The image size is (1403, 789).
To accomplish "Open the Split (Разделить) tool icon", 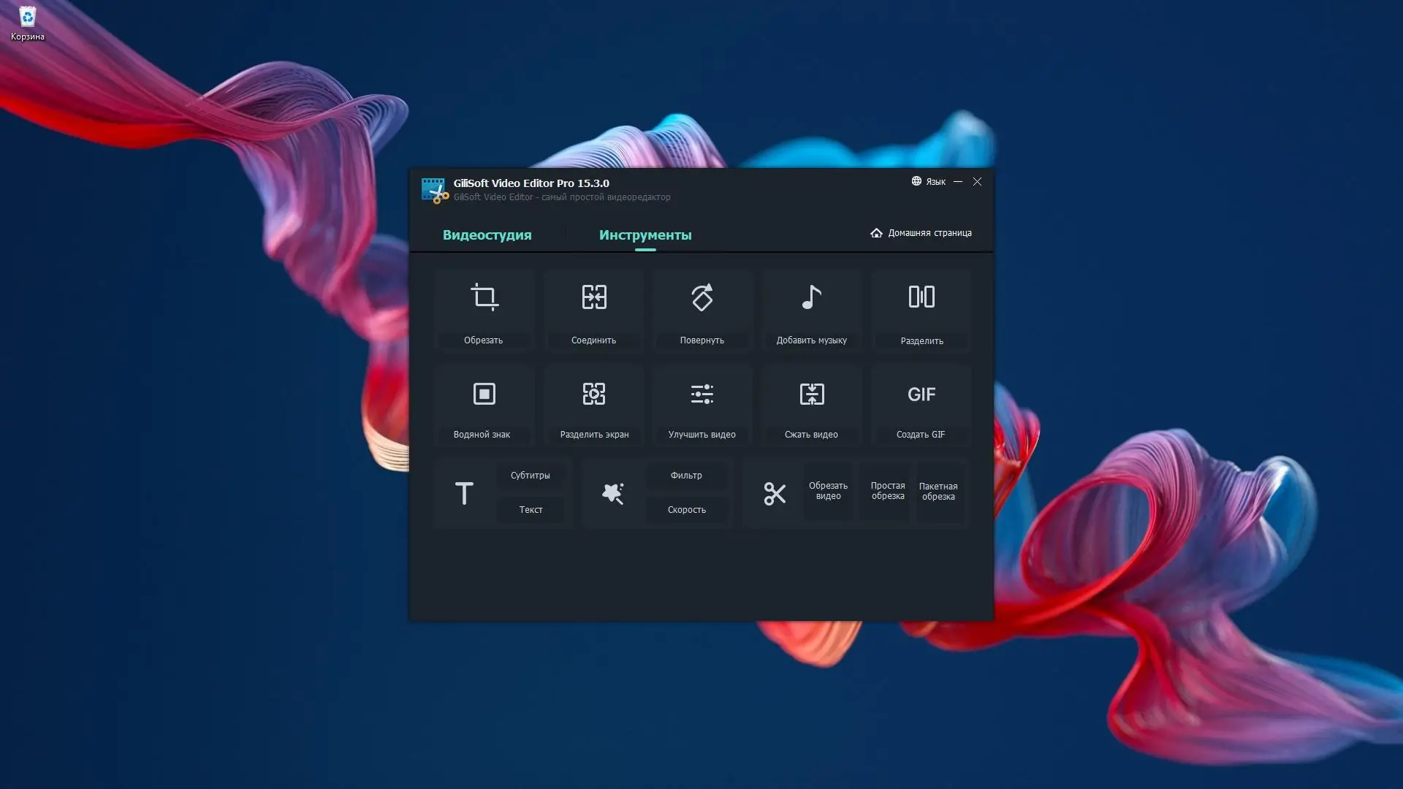I will (x=921, y=297).
